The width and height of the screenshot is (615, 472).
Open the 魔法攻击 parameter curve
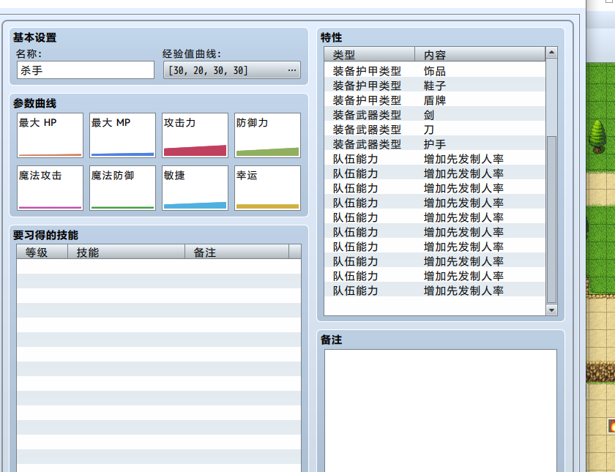tap(51, 188)
